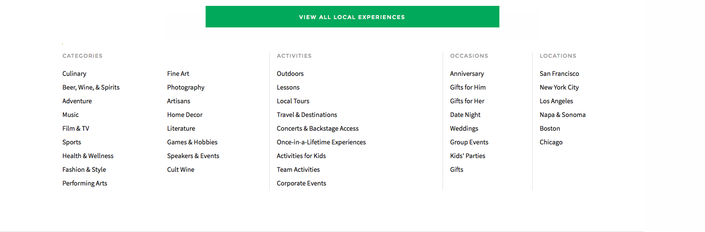Open the Photography category link
Viewport: 705px width, 232px height.
pos(186,88)
